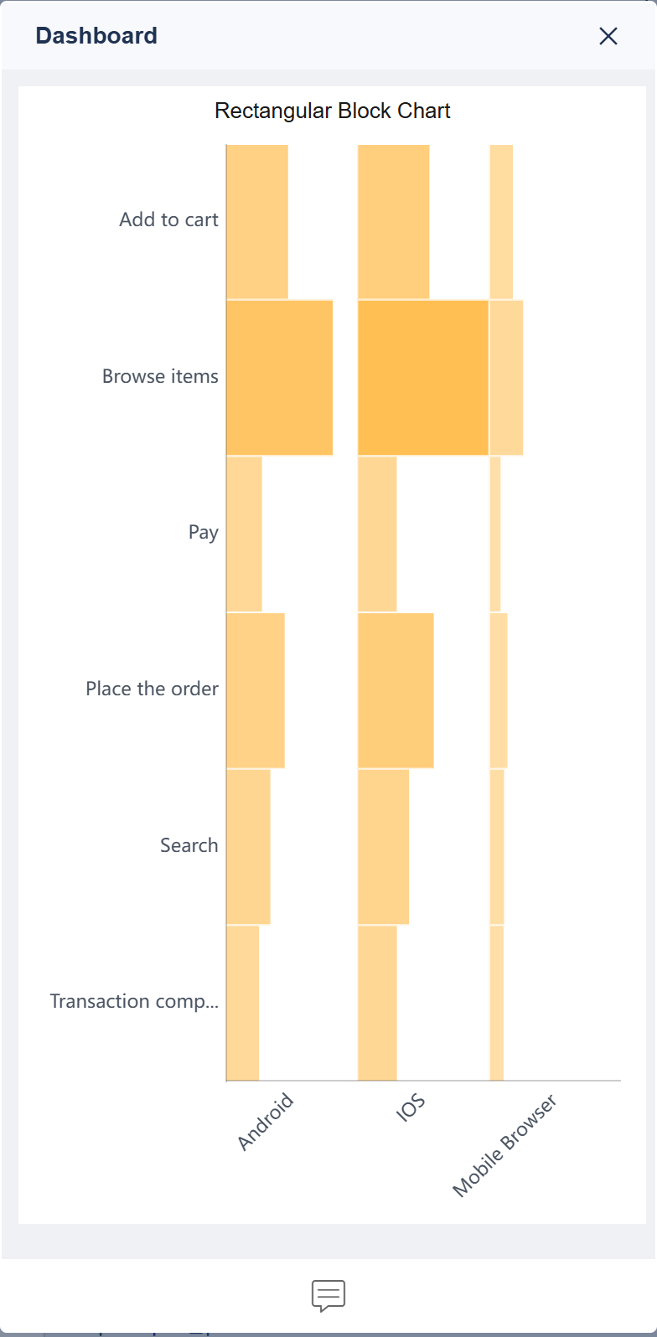The image size is (657, 1337).
Task: Click the iOS Search block
Action: point(384,846)
